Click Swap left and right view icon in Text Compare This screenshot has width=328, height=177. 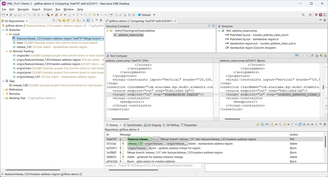(296, 56)
